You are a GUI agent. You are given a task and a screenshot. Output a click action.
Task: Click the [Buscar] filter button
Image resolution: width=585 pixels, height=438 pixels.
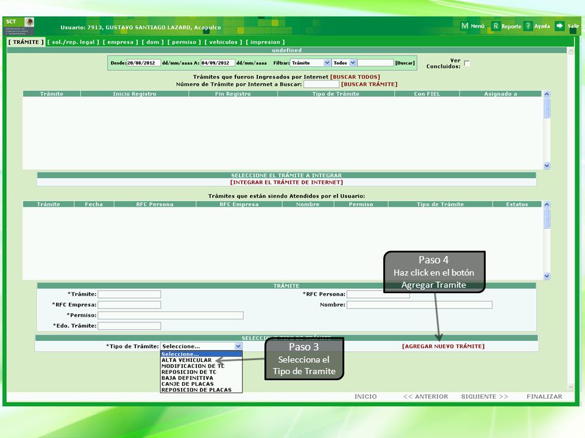[405, 63]
